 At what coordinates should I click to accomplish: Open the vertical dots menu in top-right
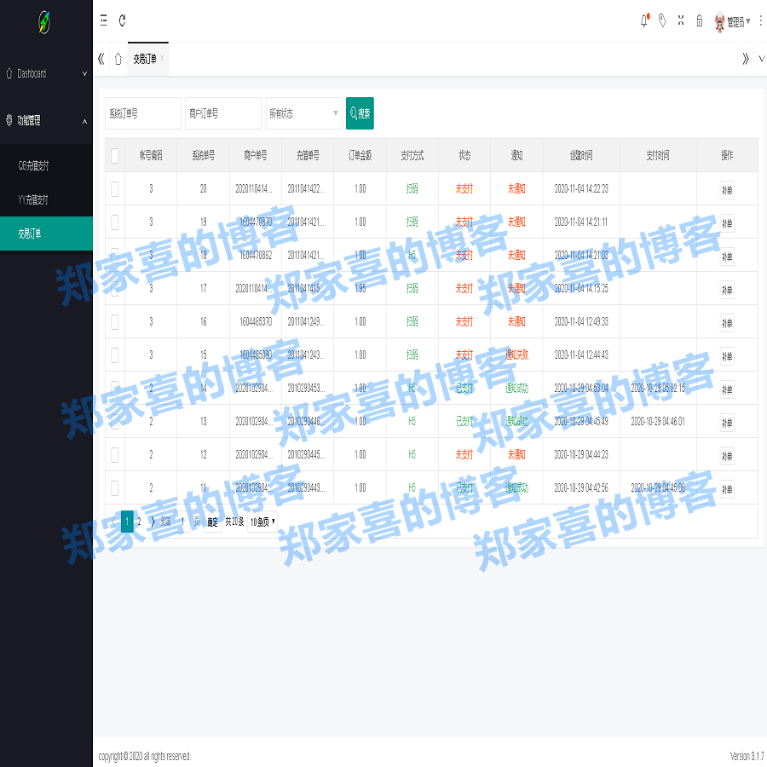point(760,21)
